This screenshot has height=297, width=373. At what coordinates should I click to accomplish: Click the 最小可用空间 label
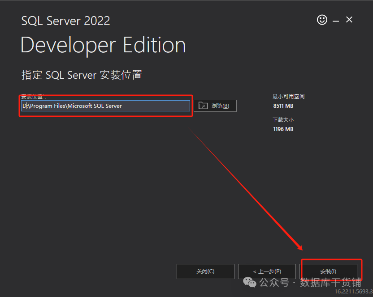(288, 96)
